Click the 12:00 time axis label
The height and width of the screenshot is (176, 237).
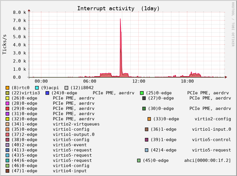pos(138,81)
